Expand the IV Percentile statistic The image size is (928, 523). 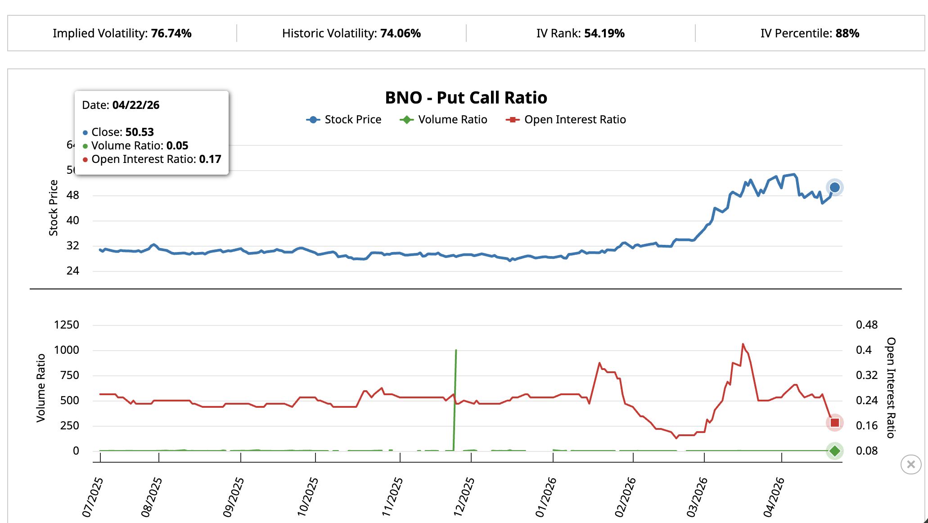click(x=809, y=33)
